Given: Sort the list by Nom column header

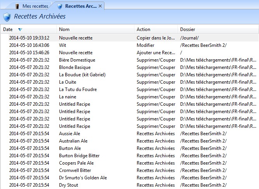Looking at the screenshot, I should coord(64,29).
